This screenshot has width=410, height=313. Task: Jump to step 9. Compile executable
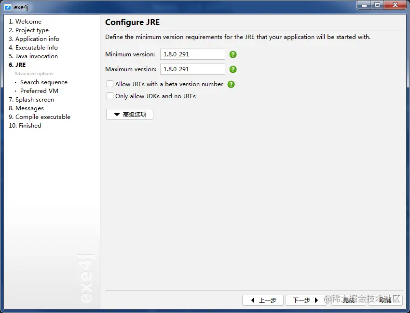click(x=40, y=117)
